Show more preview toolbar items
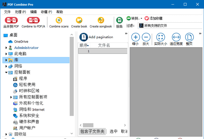 pos(200,33)
